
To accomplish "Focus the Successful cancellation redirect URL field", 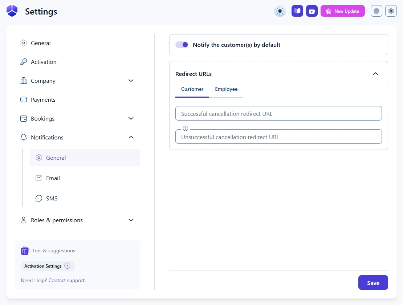I will [278, 114].
